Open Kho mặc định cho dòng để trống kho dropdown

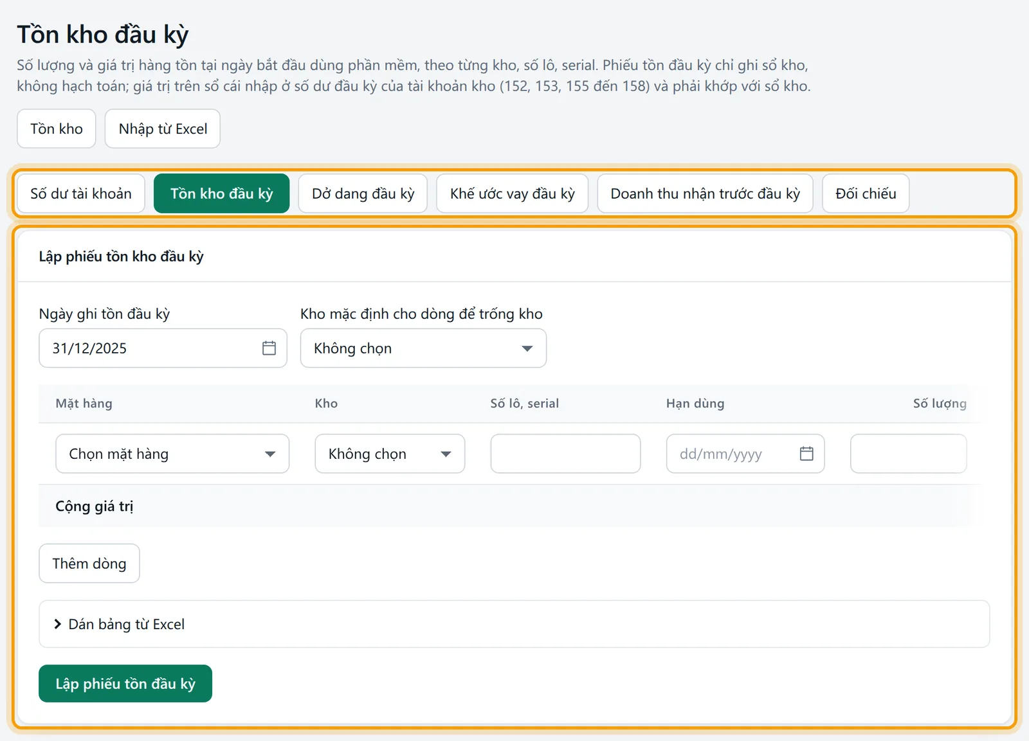click(x=423, y=348)
